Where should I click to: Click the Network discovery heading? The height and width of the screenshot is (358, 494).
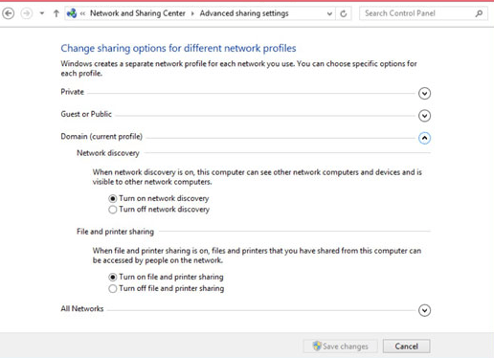point(108,153)
